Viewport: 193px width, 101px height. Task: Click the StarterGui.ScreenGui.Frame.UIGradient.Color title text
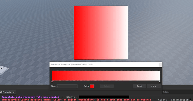(72, 64)
